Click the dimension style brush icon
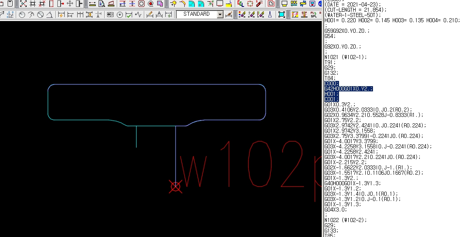The image size is (474, 237). pyautogui.click(x=229, y=15)
